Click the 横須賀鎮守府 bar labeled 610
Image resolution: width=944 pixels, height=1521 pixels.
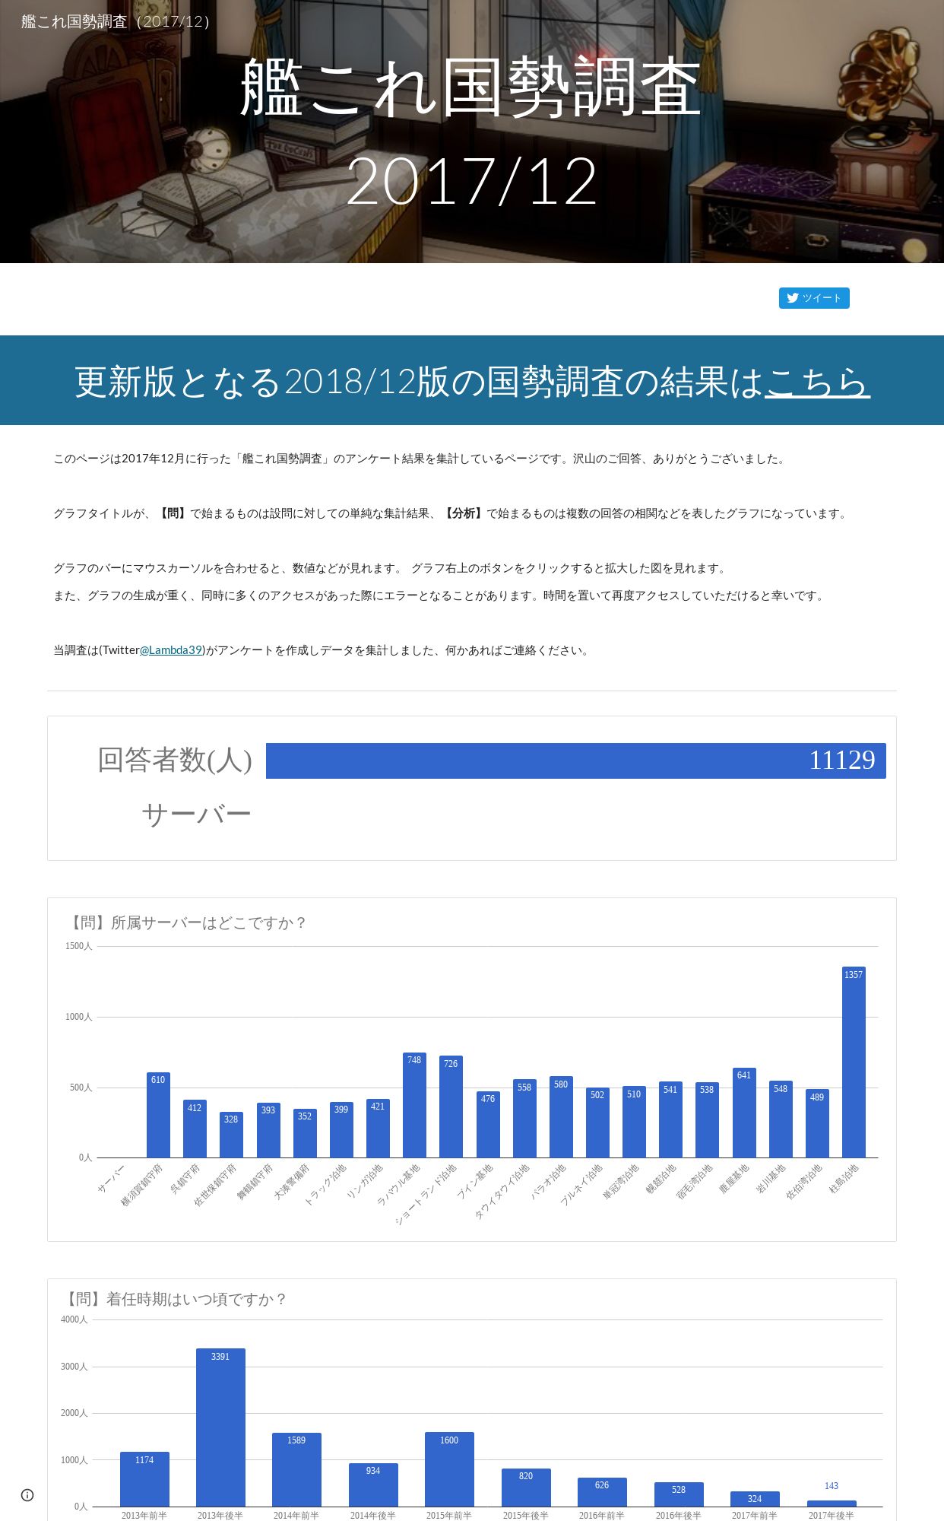coord(158,1115)
